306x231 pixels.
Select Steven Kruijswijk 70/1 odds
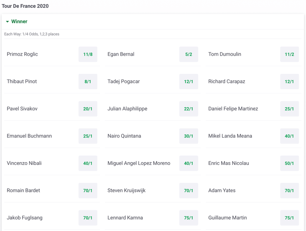tap(189, 191)
